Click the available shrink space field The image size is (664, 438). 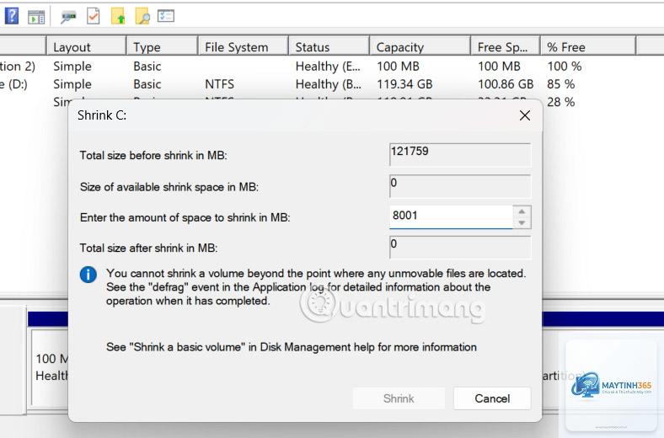pyautogui.click(x=460, y=186)
